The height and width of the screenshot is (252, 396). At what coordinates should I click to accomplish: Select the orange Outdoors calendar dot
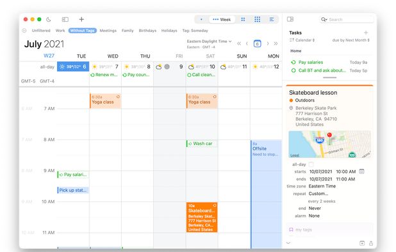(291, 100)
